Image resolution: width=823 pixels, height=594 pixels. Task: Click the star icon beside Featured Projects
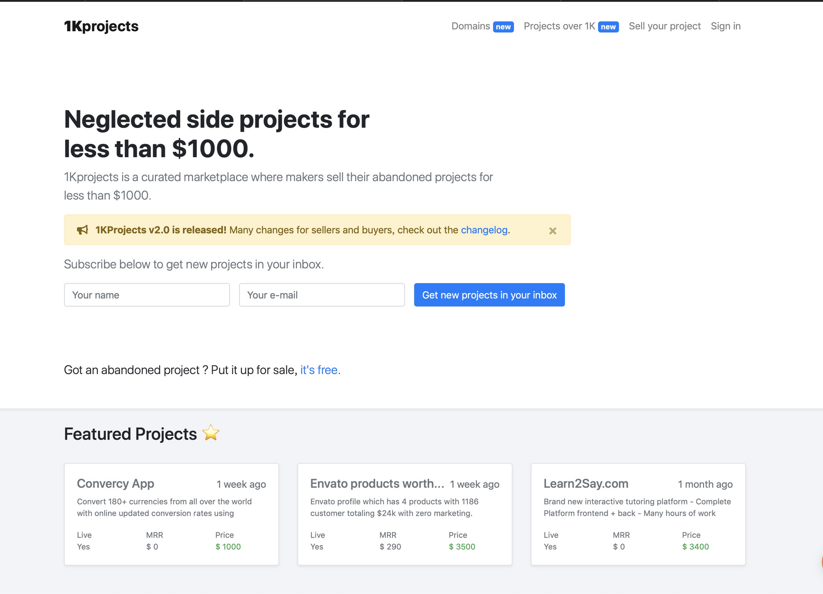(x=211, y=433)
